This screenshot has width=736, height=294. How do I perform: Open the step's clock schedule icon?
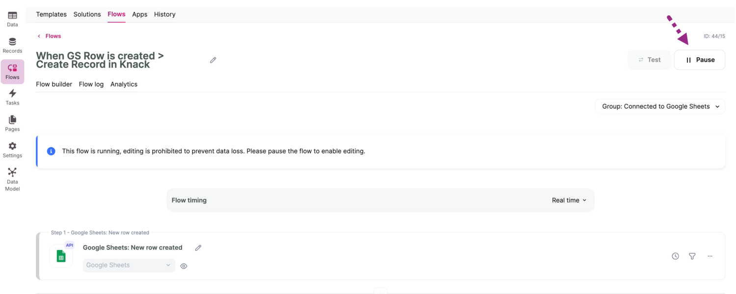pyautogui.click(x=675, y=256)
